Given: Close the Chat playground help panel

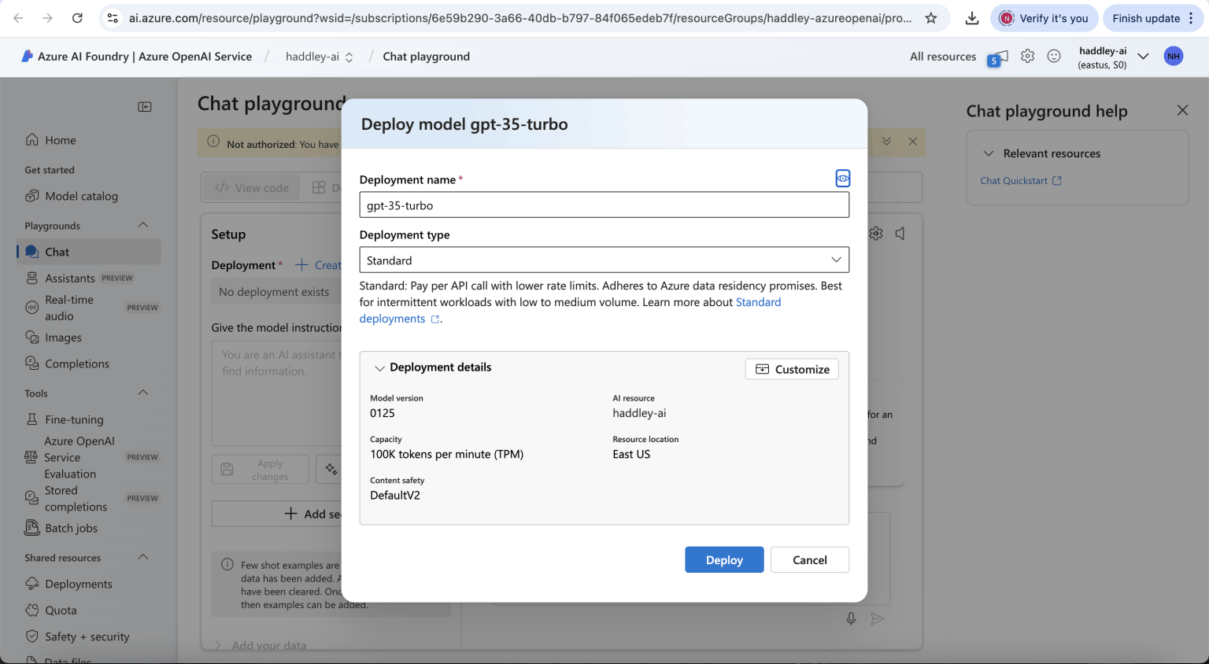Looking at the screenshot, I should coord(1182,111).
